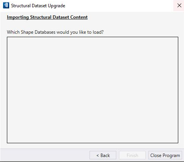Exit wizard using Close Program button

(165, 155)
